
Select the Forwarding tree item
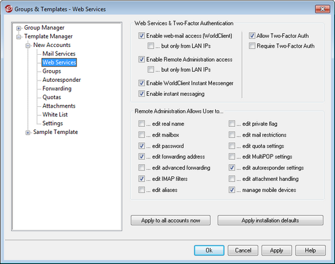[57, 88]
